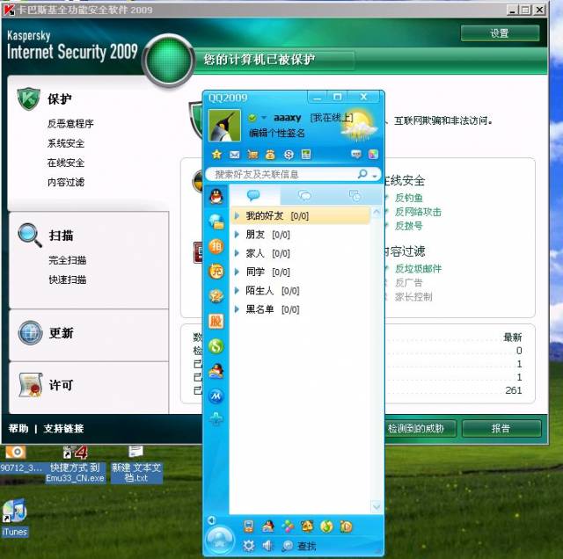The image size is (563, 559).
Task: Click the add-application plus sidebar icon
Action: click(x=216, y=418)
